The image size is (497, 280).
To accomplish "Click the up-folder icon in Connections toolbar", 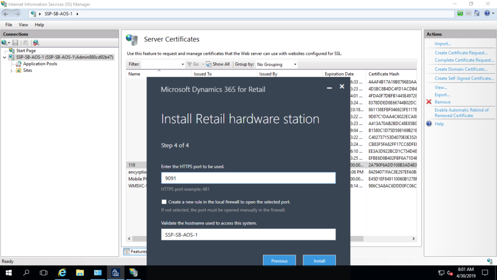I will coord(25,43).
